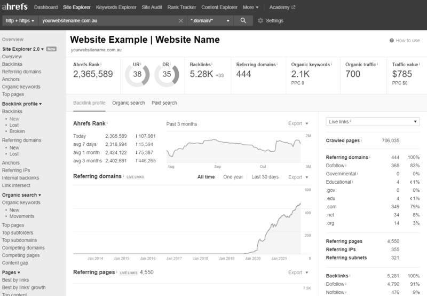Open Export dropdown for Ahrefs Rank chart
The width and height of the screenshot is (427, 296).
[298, 123]
